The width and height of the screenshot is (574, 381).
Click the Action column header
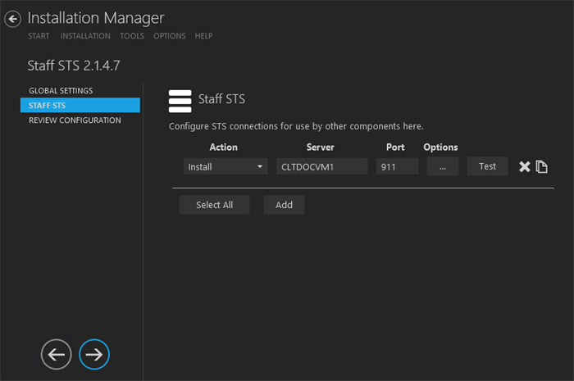[223, 147]
